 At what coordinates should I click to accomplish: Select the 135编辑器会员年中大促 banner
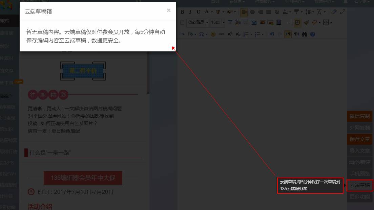point(83,178)
